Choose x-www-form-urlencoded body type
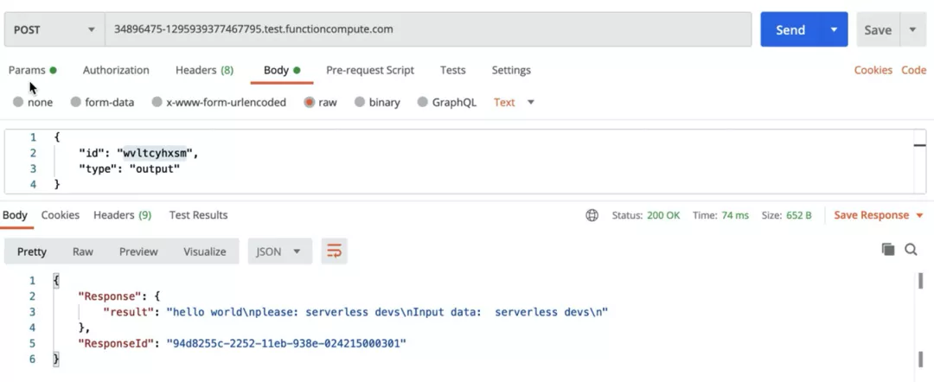Image resolution: width=934 pixels, height=382 pixels. 157,102
